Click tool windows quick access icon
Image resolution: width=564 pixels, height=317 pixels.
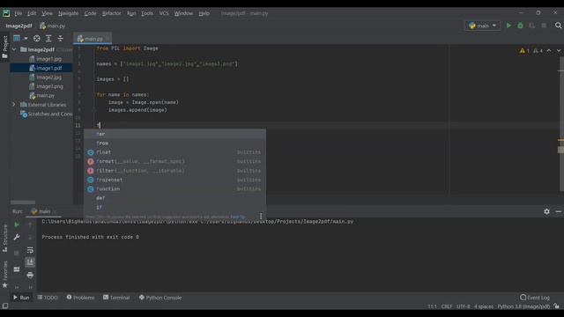click(5, 306)
